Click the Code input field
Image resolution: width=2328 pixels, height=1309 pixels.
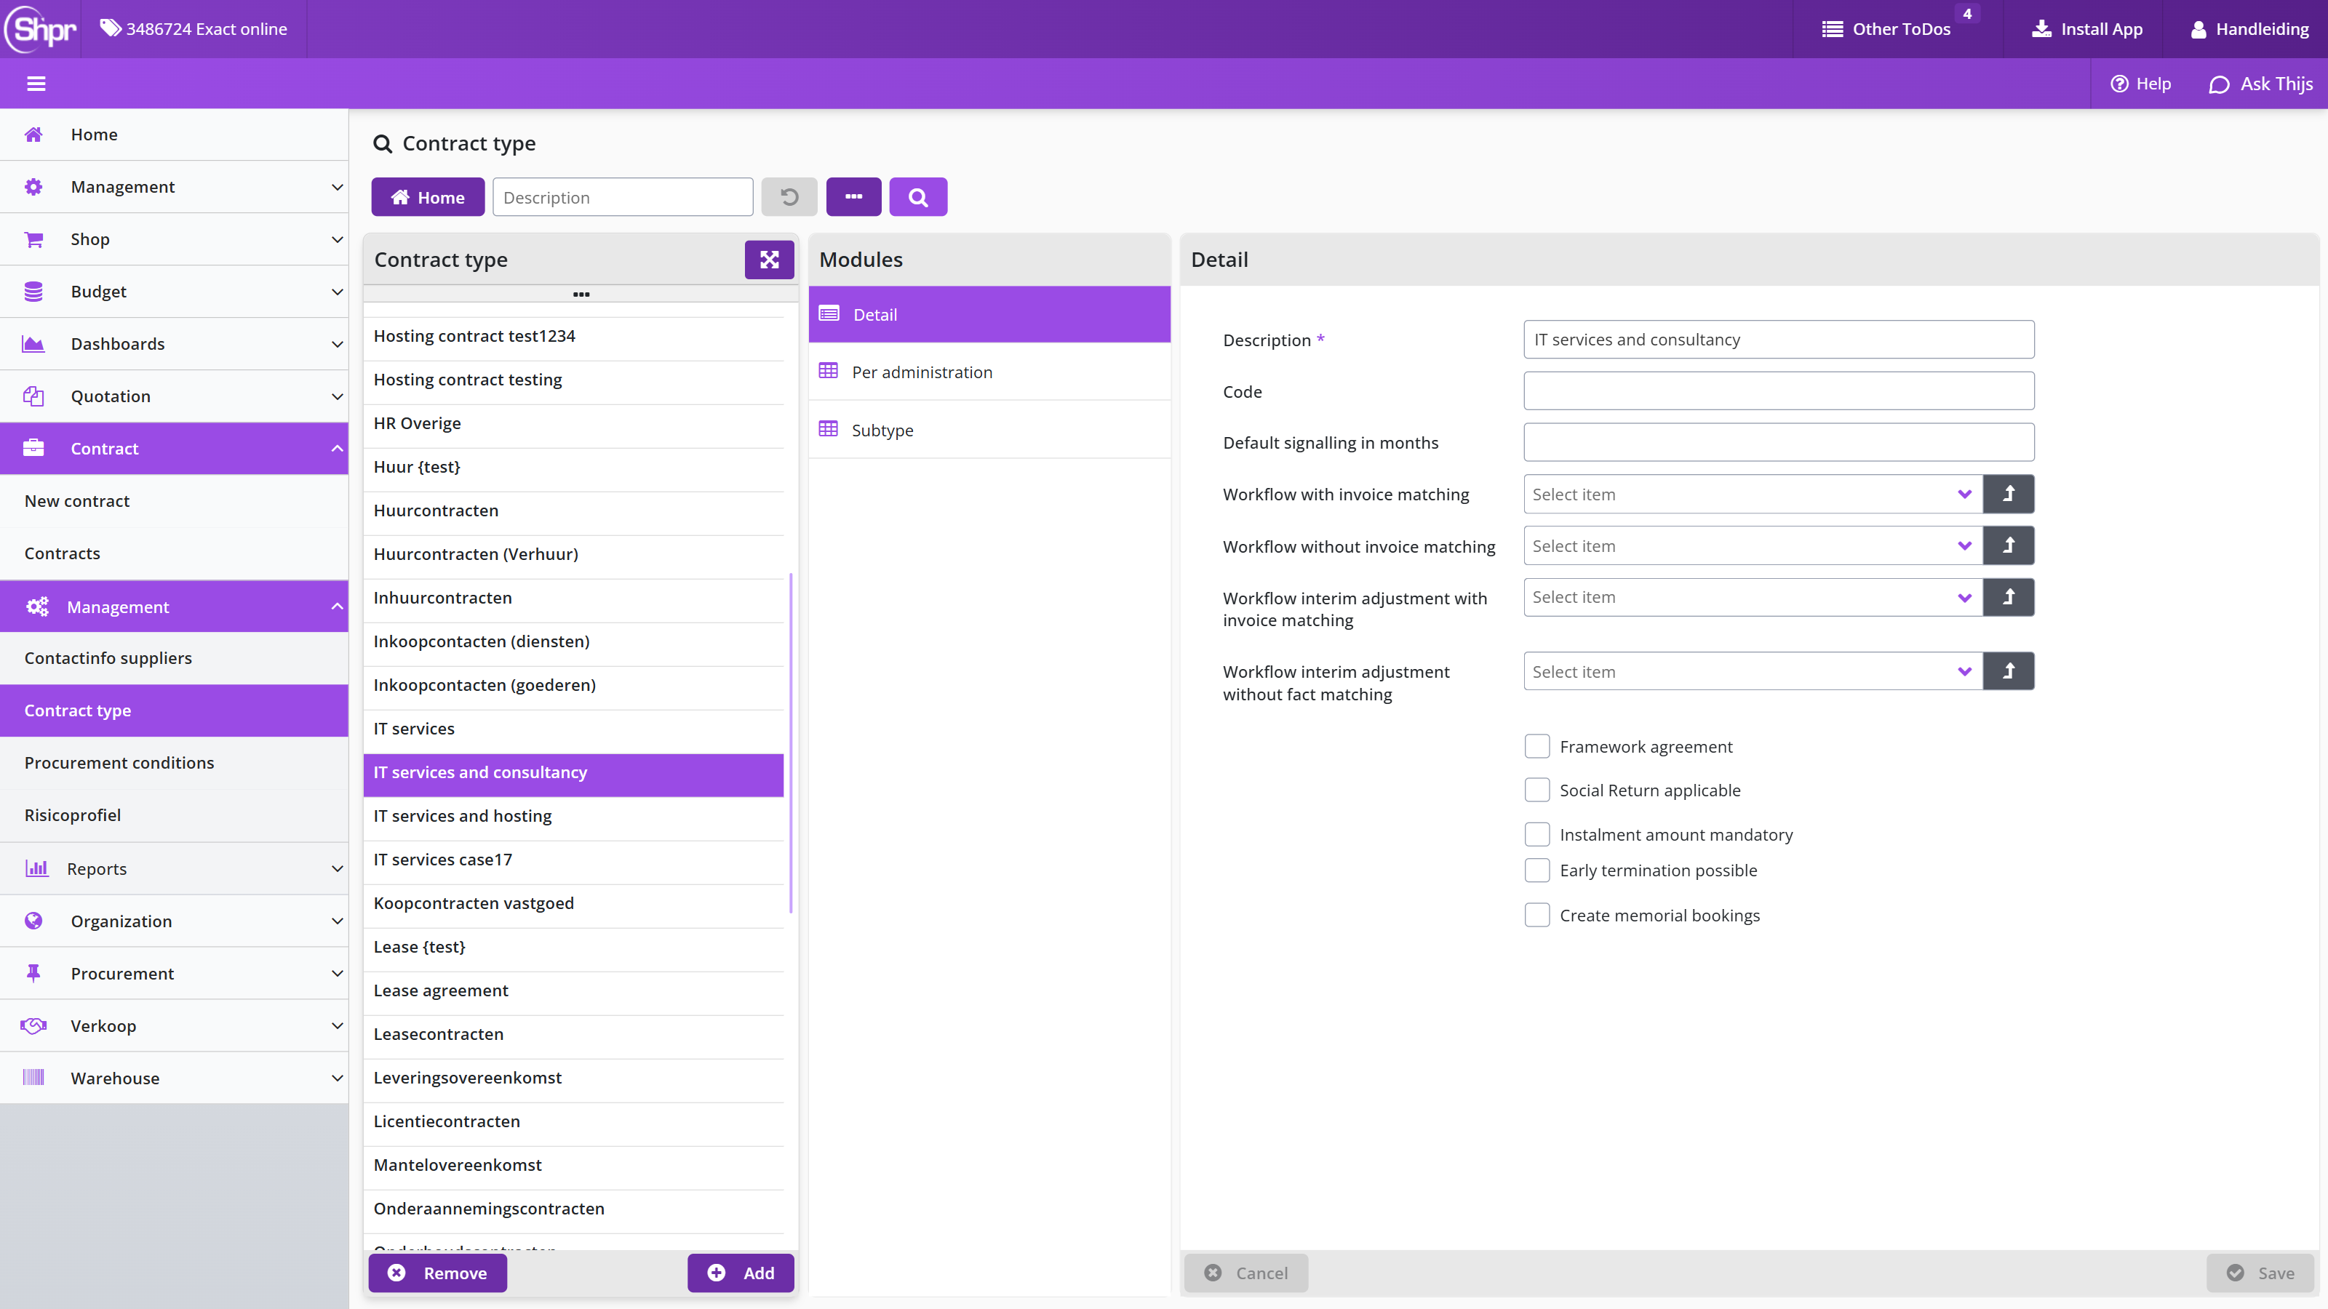pyautogui.click(x=1779, y=391)
